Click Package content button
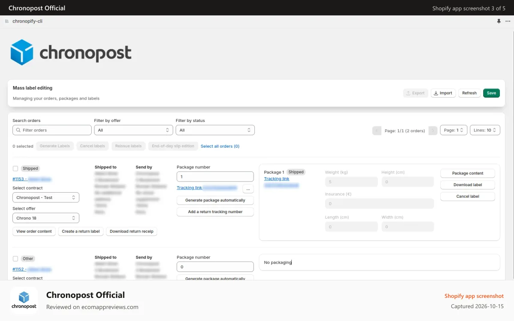The image size is (514, 321). pos(468,173)
